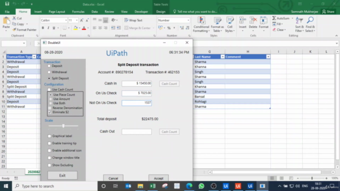Open Sort & Filter menu
340x191 pixels.
(299, 24)
